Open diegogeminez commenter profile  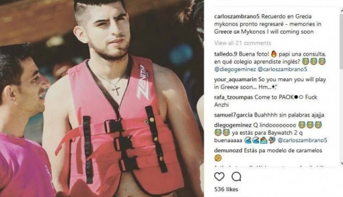[x=233, y=125]
